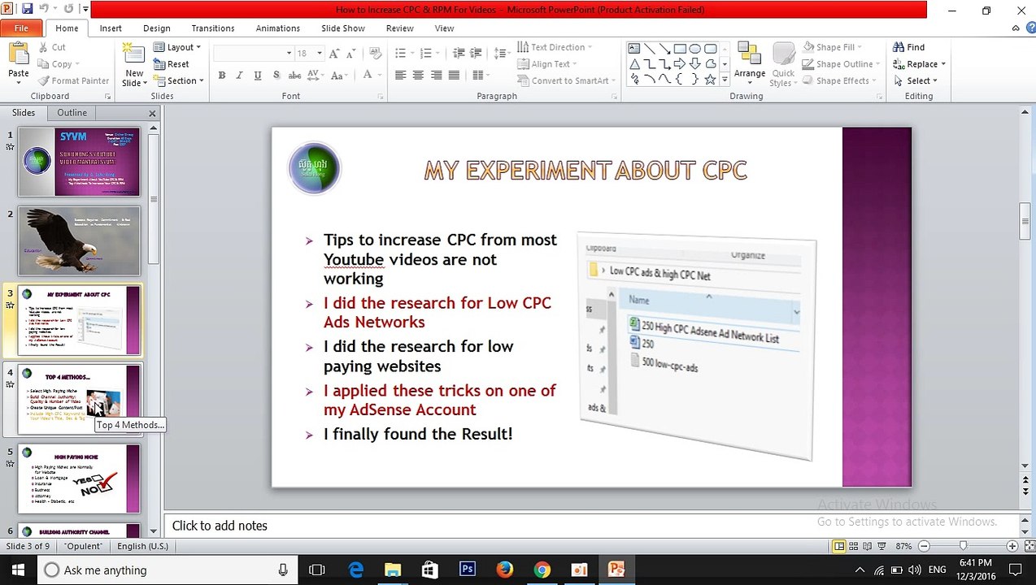Select slide 1 thumbnail
The image size is (1036, 585).
click(79, 162)
